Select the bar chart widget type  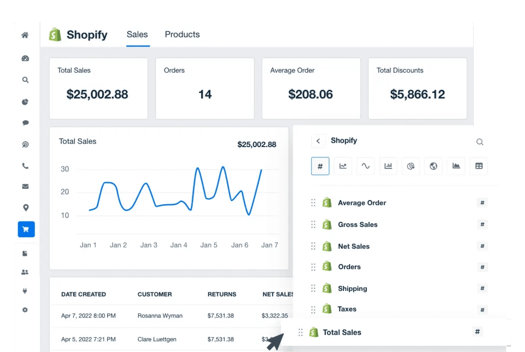388,166
